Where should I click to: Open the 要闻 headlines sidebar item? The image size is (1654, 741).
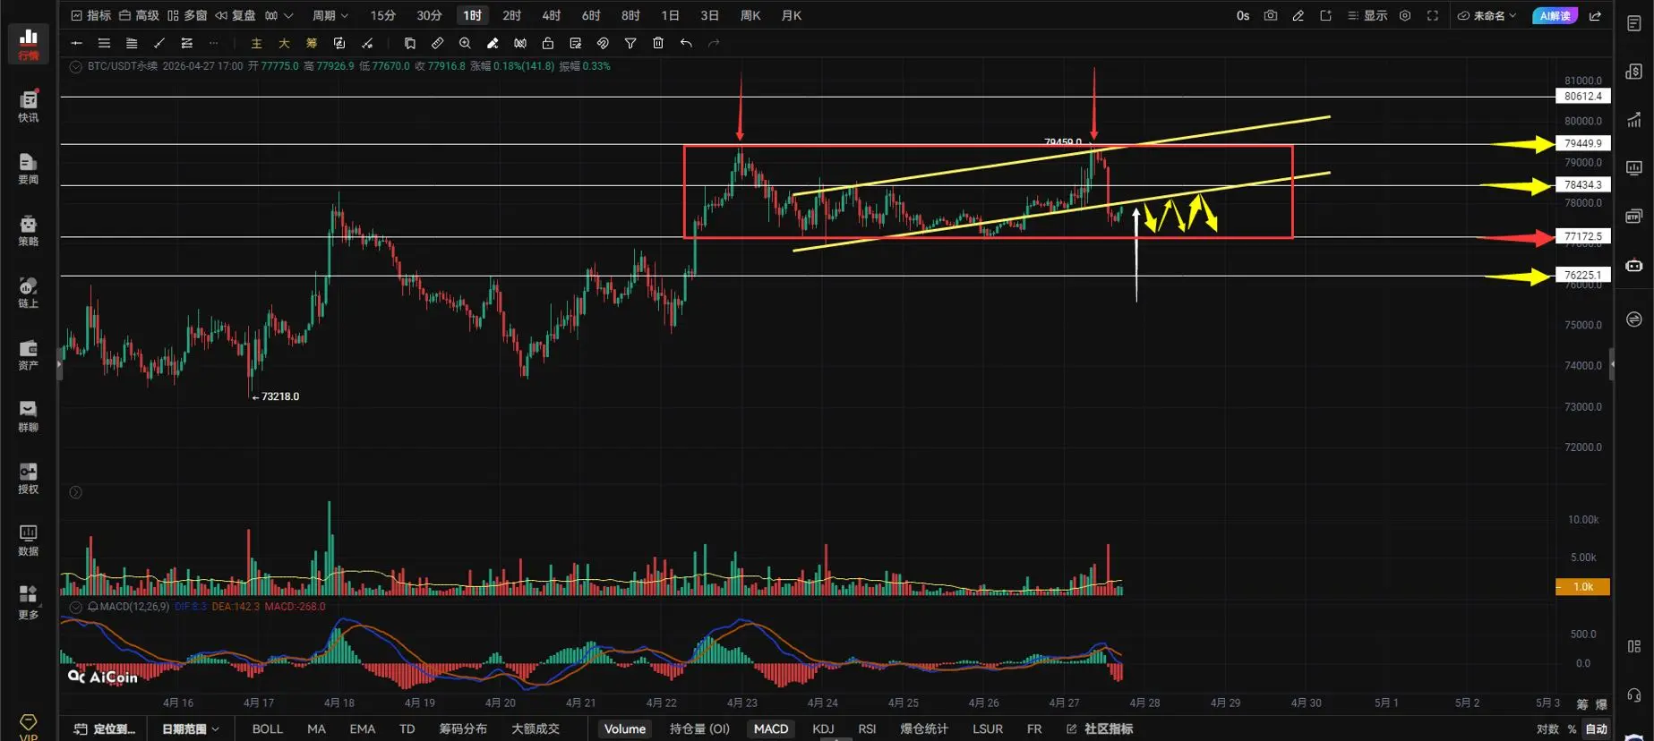pos(28,168)
